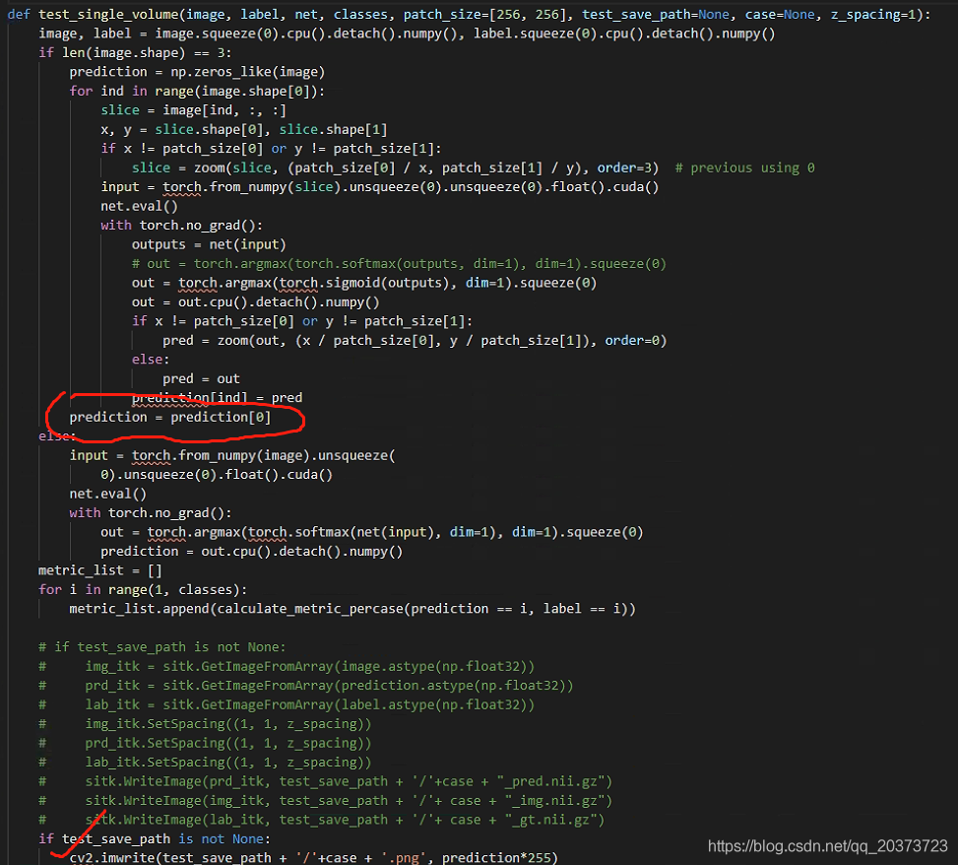Click the order=0 argument in the pred zoom call
The height and width of the screenshot is (865, 958).
[x=636, y=340]
